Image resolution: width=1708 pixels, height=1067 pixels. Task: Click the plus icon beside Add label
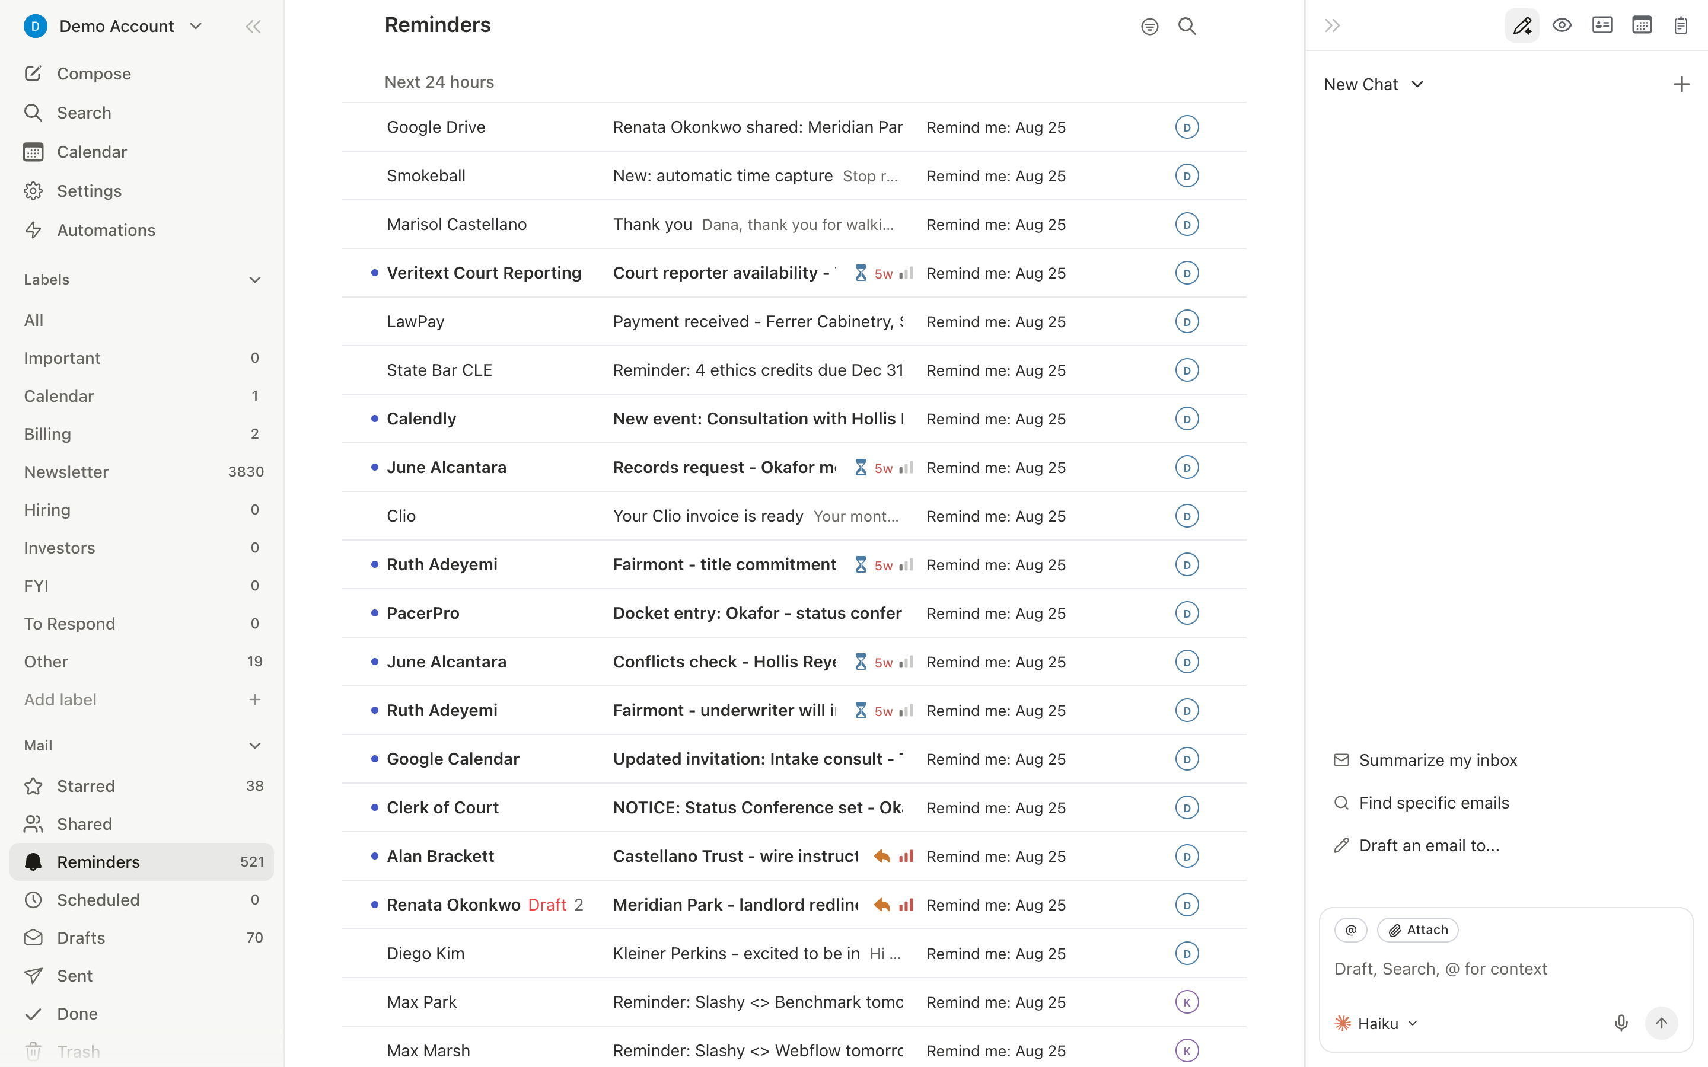click(255, 699)
